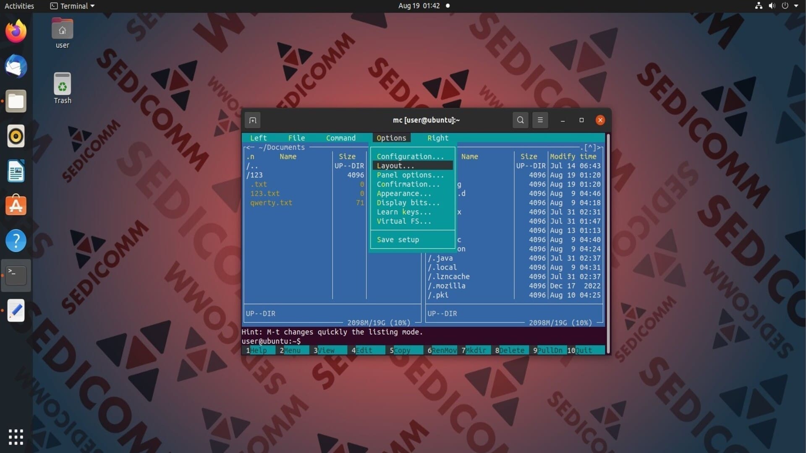The width and height of the screenshot is (806, 453).
Task: Click the 1Help function key
Action: point(259,350)
